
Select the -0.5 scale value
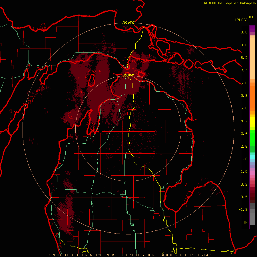(243, 197)
